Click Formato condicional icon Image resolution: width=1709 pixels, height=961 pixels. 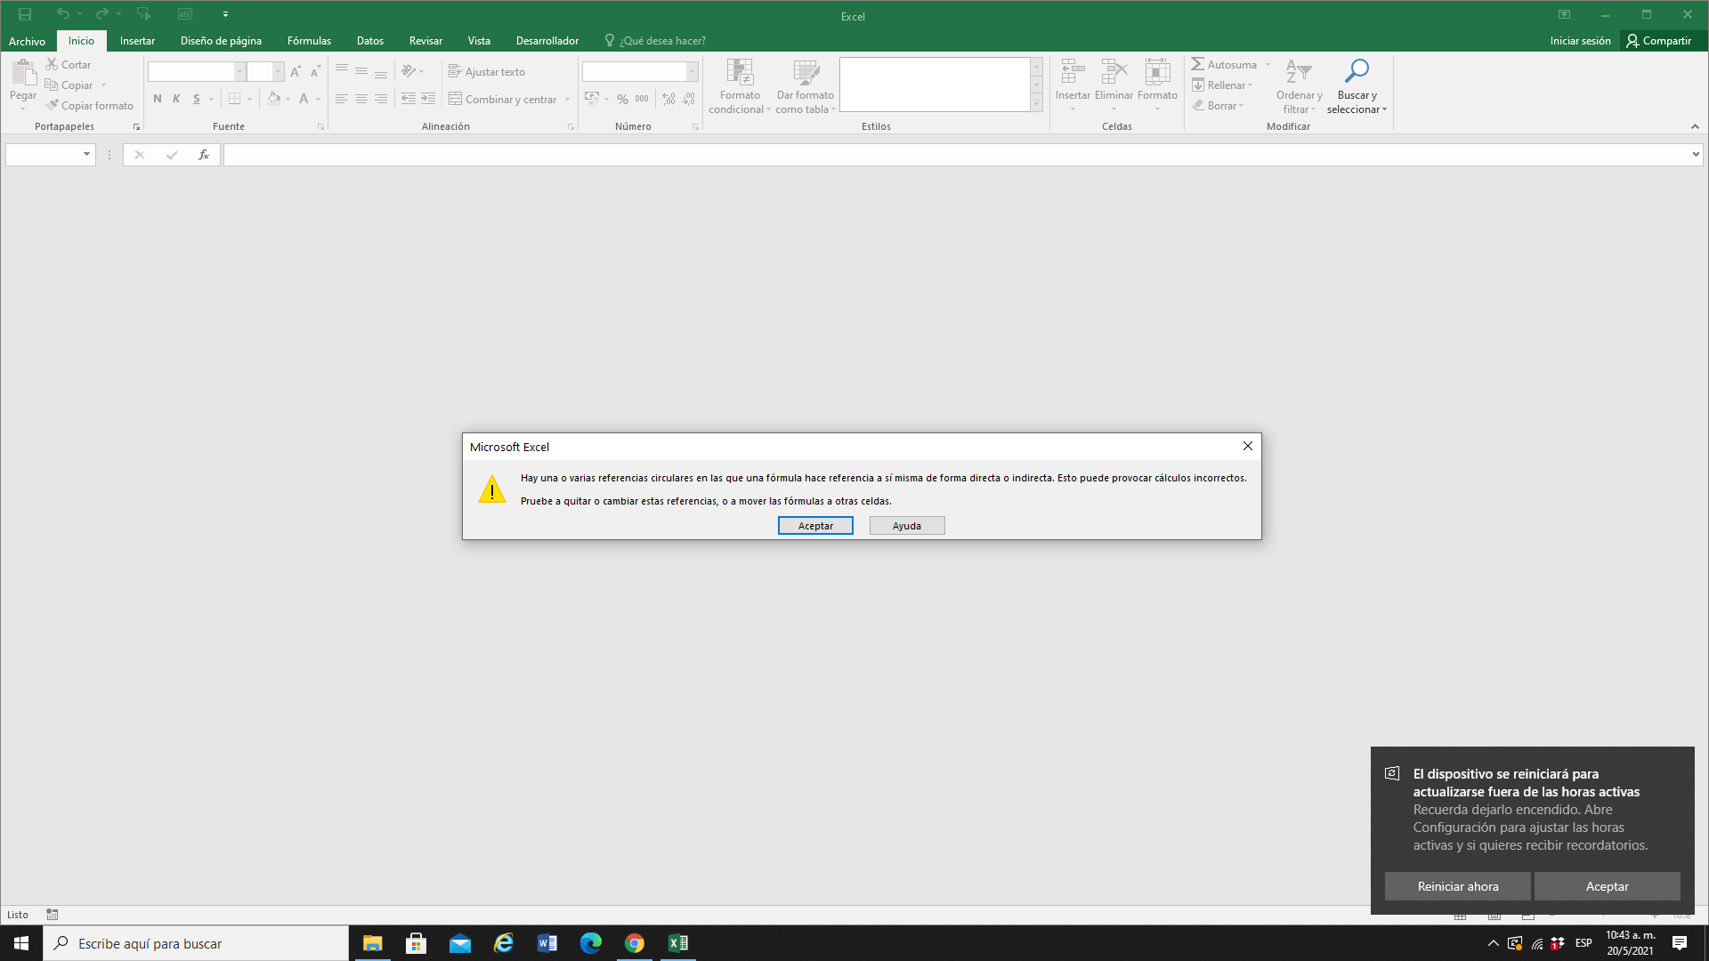(740, 73)
